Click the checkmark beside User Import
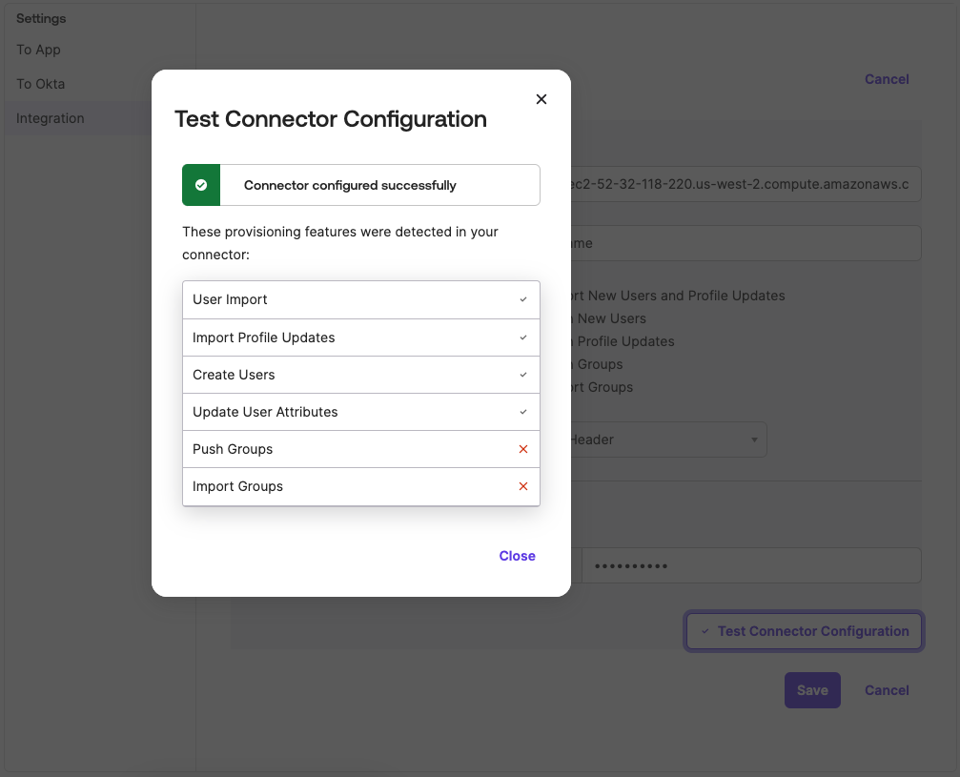This screenshot has height=777, width=960. coord(522,299)
